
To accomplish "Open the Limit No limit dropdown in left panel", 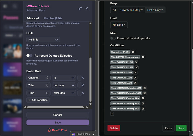I will 43,40.
